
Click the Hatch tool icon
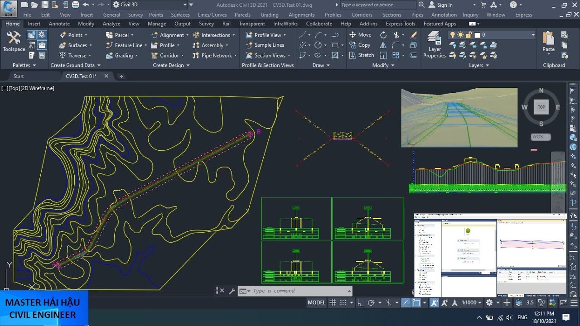tap(335, 55)
